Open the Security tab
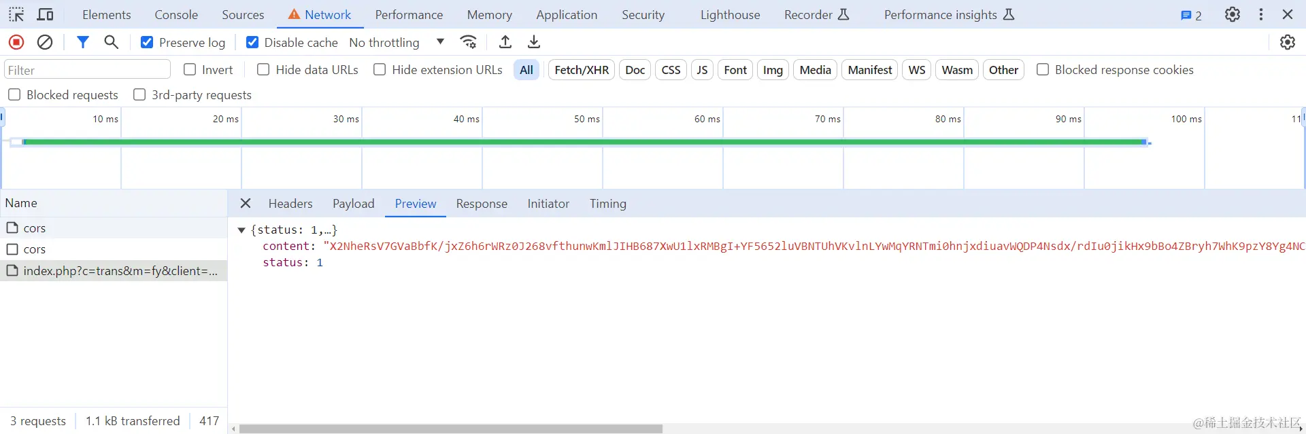This screenshot has height=434, width=1306. click(643, 14)
